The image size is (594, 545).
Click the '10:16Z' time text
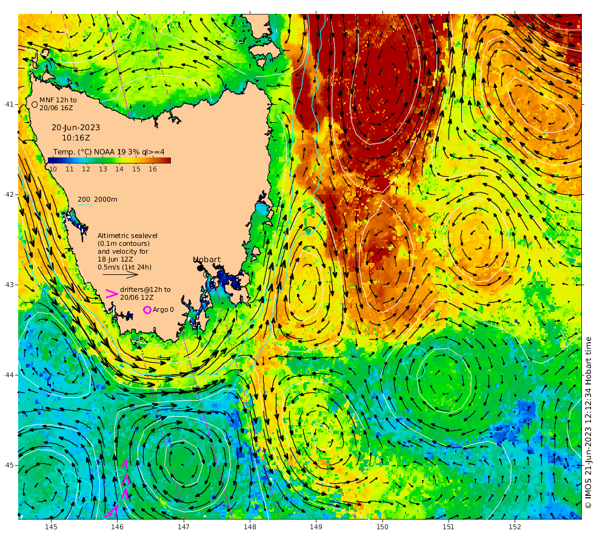76,138
